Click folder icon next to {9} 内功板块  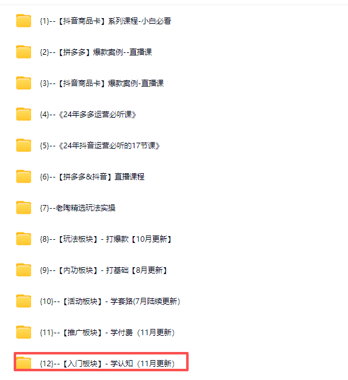pyautogui.click(x=24, y=270)
